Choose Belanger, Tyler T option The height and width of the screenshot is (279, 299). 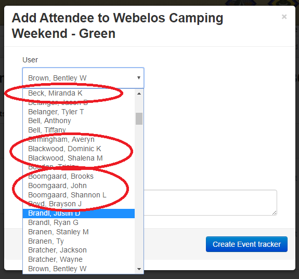(x=79, y=112)
